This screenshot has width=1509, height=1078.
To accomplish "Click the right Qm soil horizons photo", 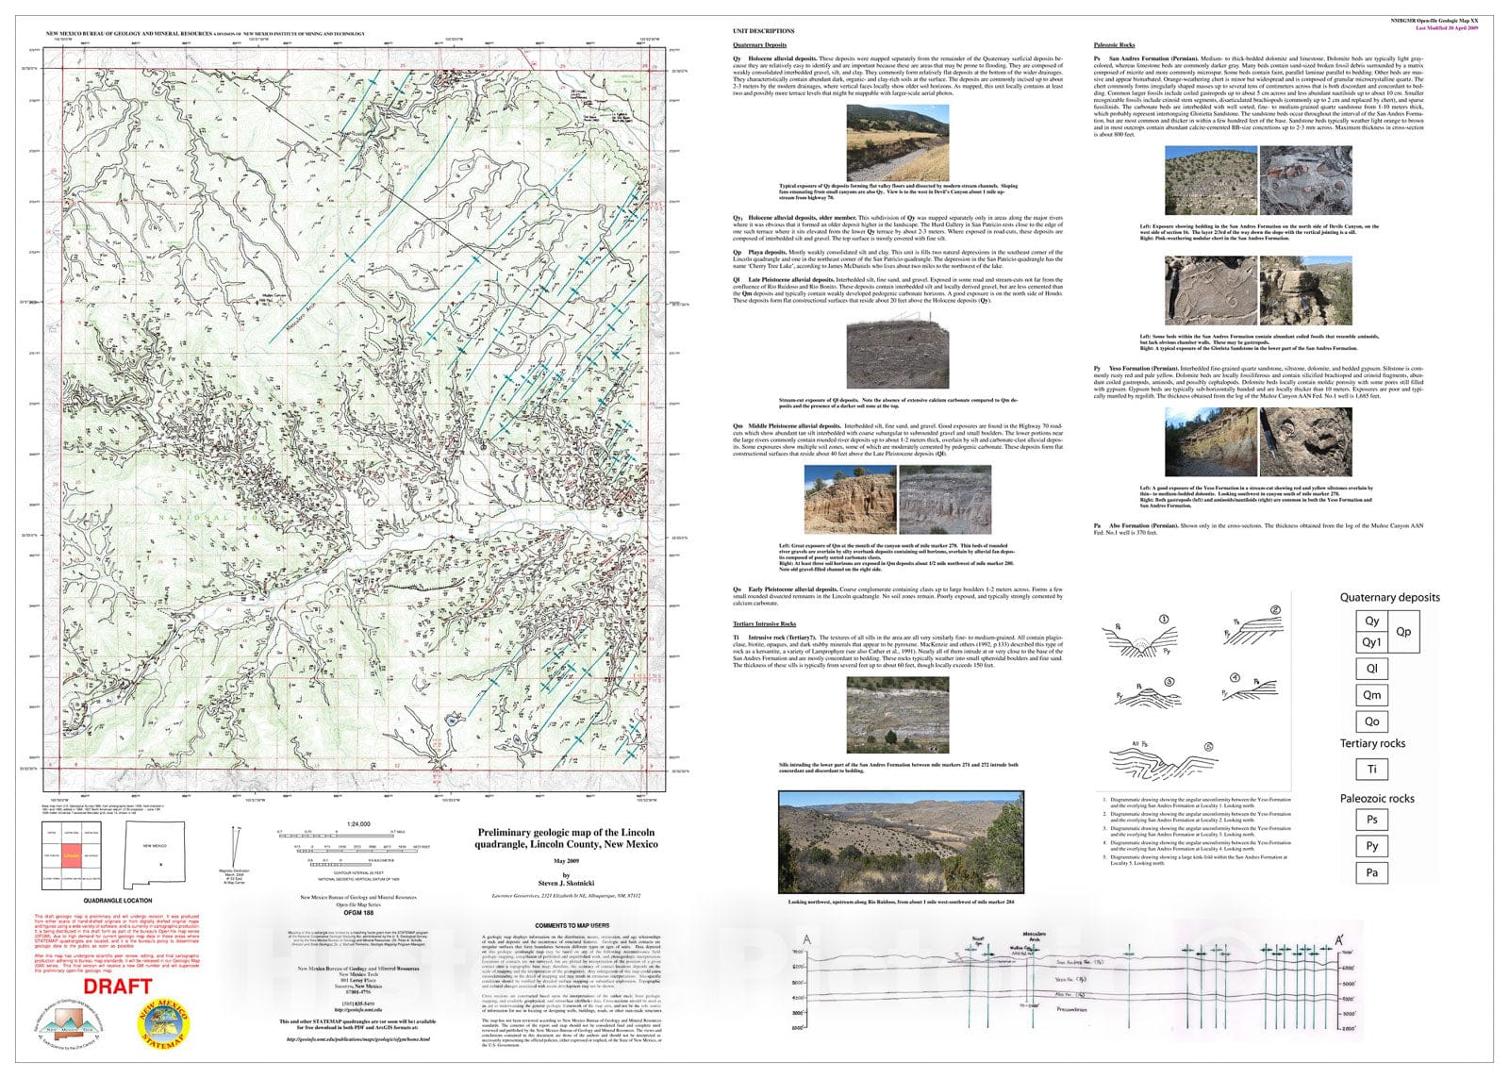I will tap(945, 500).
